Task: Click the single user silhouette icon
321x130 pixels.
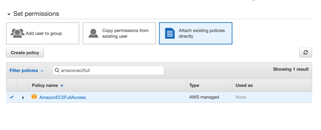Action: (x=93, y=33)
